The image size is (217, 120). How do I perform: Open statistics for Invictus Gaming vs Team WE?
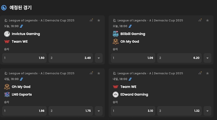click(x=91, y=20)
